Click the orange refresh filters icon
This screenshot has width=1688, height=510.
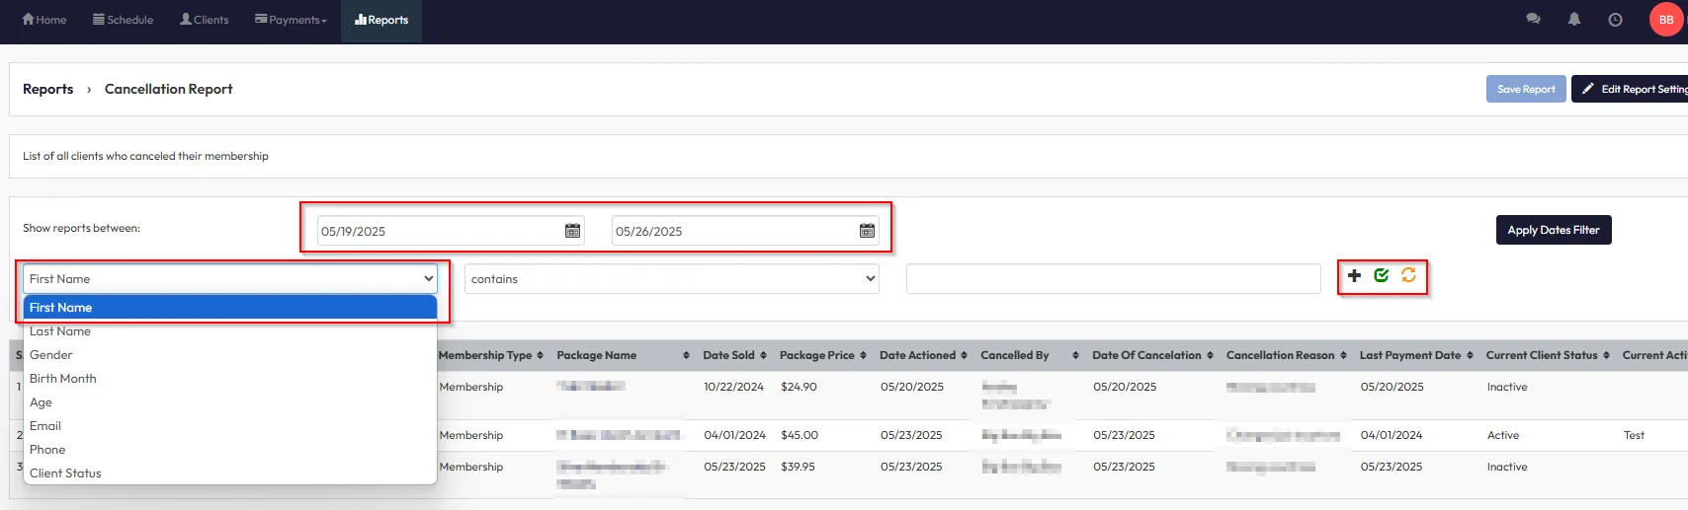click(1408, 276)
